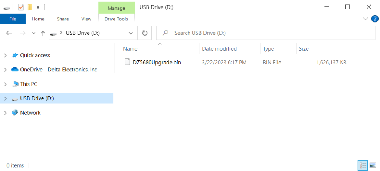Click the 0 items status text

pos(15,165)
